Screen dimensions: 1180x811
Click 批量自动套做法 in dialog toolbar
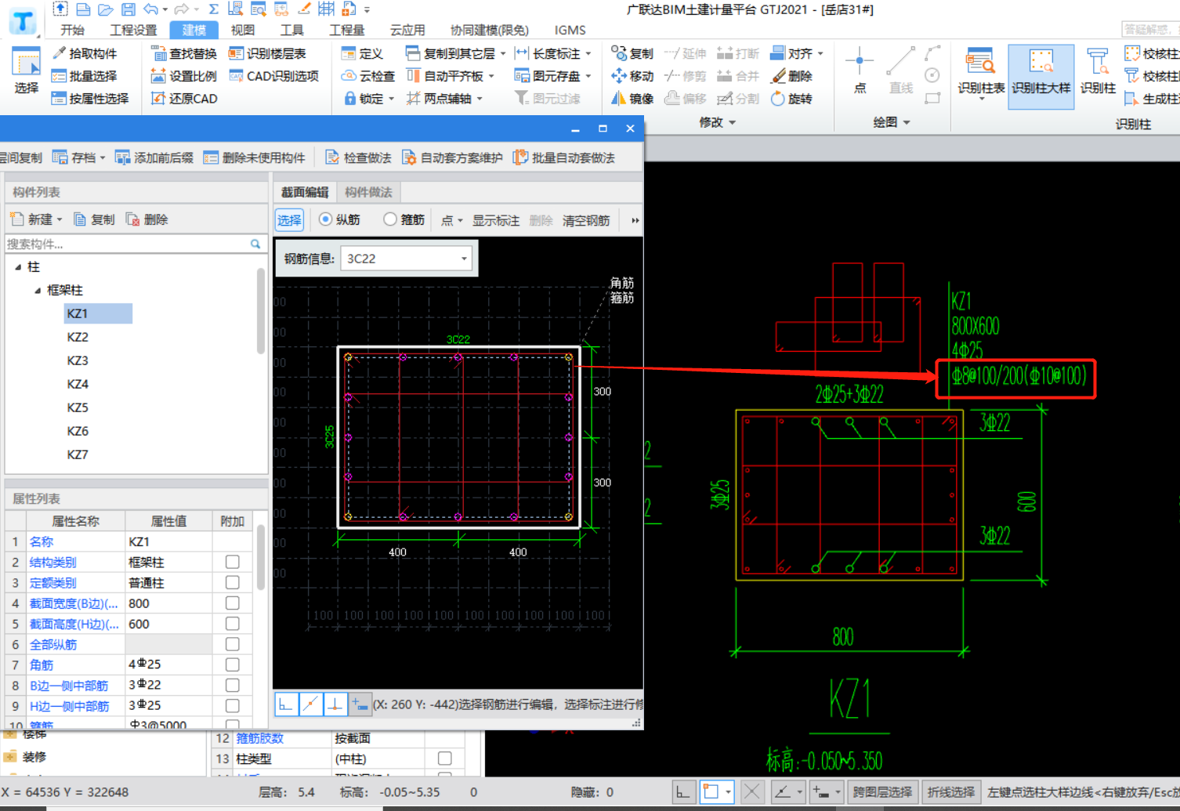pos(564,157)
